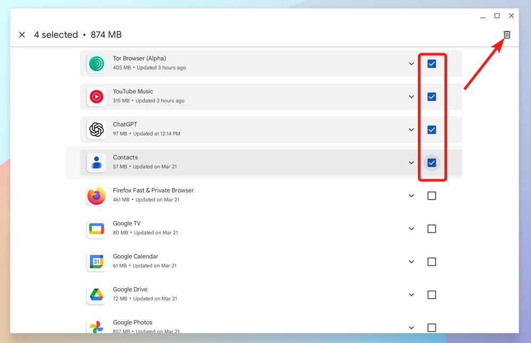Select the Google Calendar app row

click(x=239, y=261)
